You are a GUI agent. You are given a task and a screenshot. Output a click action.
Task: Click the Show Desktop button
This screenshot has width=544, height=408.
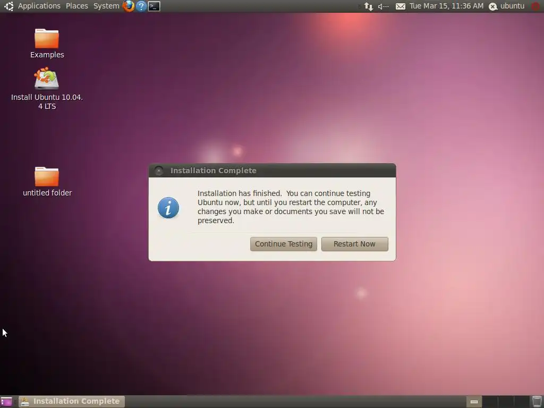point(6,402)
